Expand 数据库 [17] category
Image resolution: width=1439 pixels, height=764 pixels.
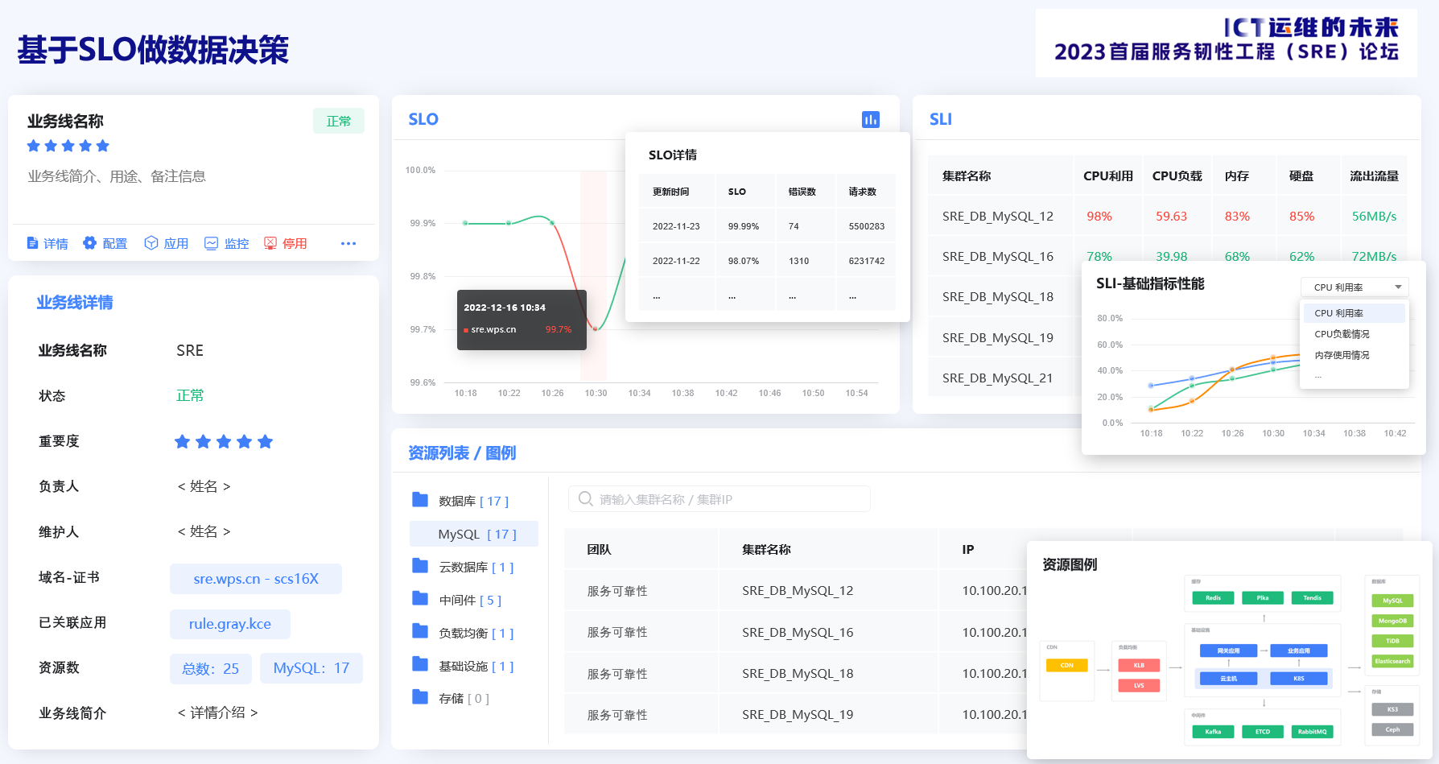473,501
